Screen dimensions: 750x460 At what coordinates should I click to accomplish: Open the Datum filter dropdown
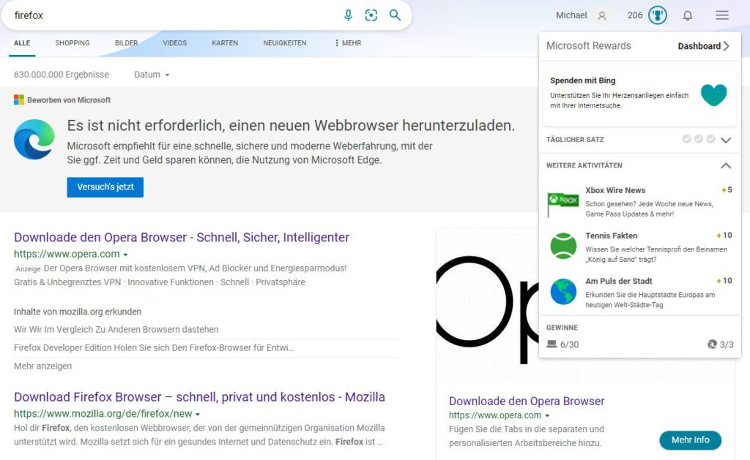[152, 75]
